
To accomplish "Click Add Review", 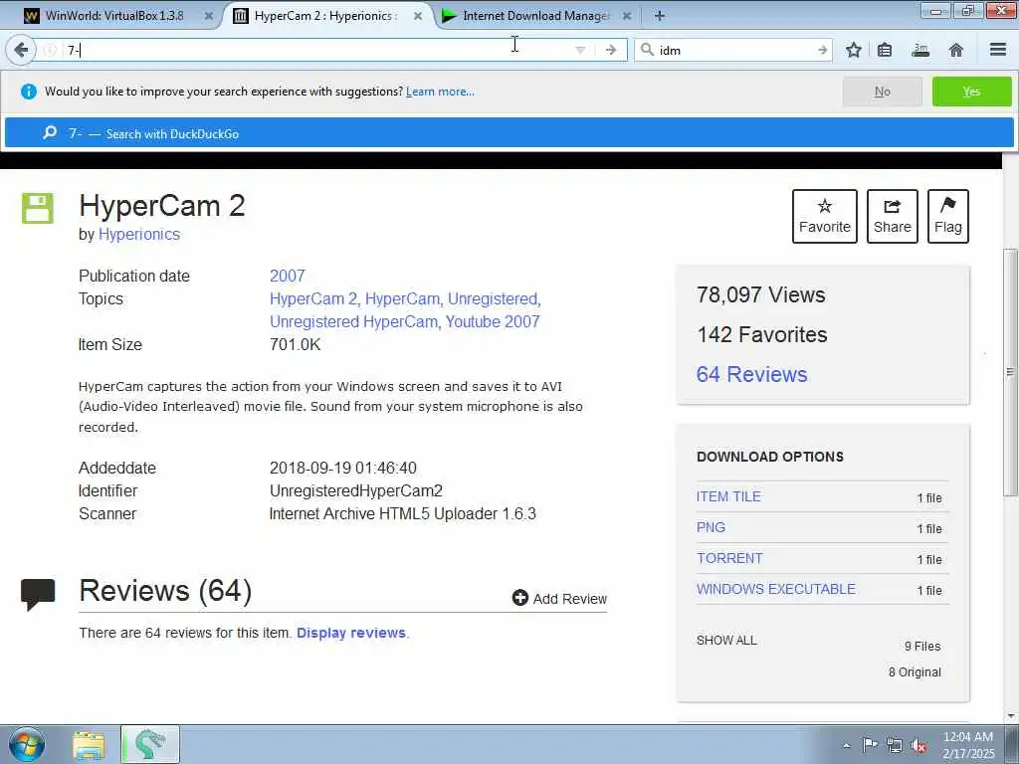I will click(559, 598).
